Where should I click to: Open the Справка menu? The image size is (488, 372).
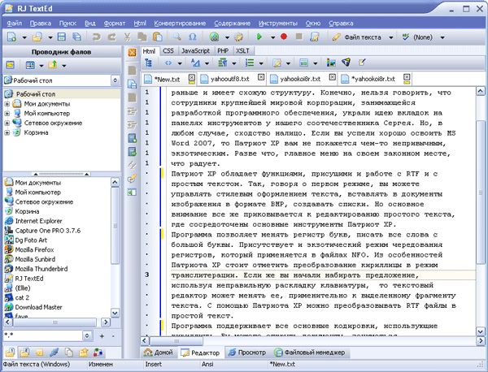coord(341,24)
